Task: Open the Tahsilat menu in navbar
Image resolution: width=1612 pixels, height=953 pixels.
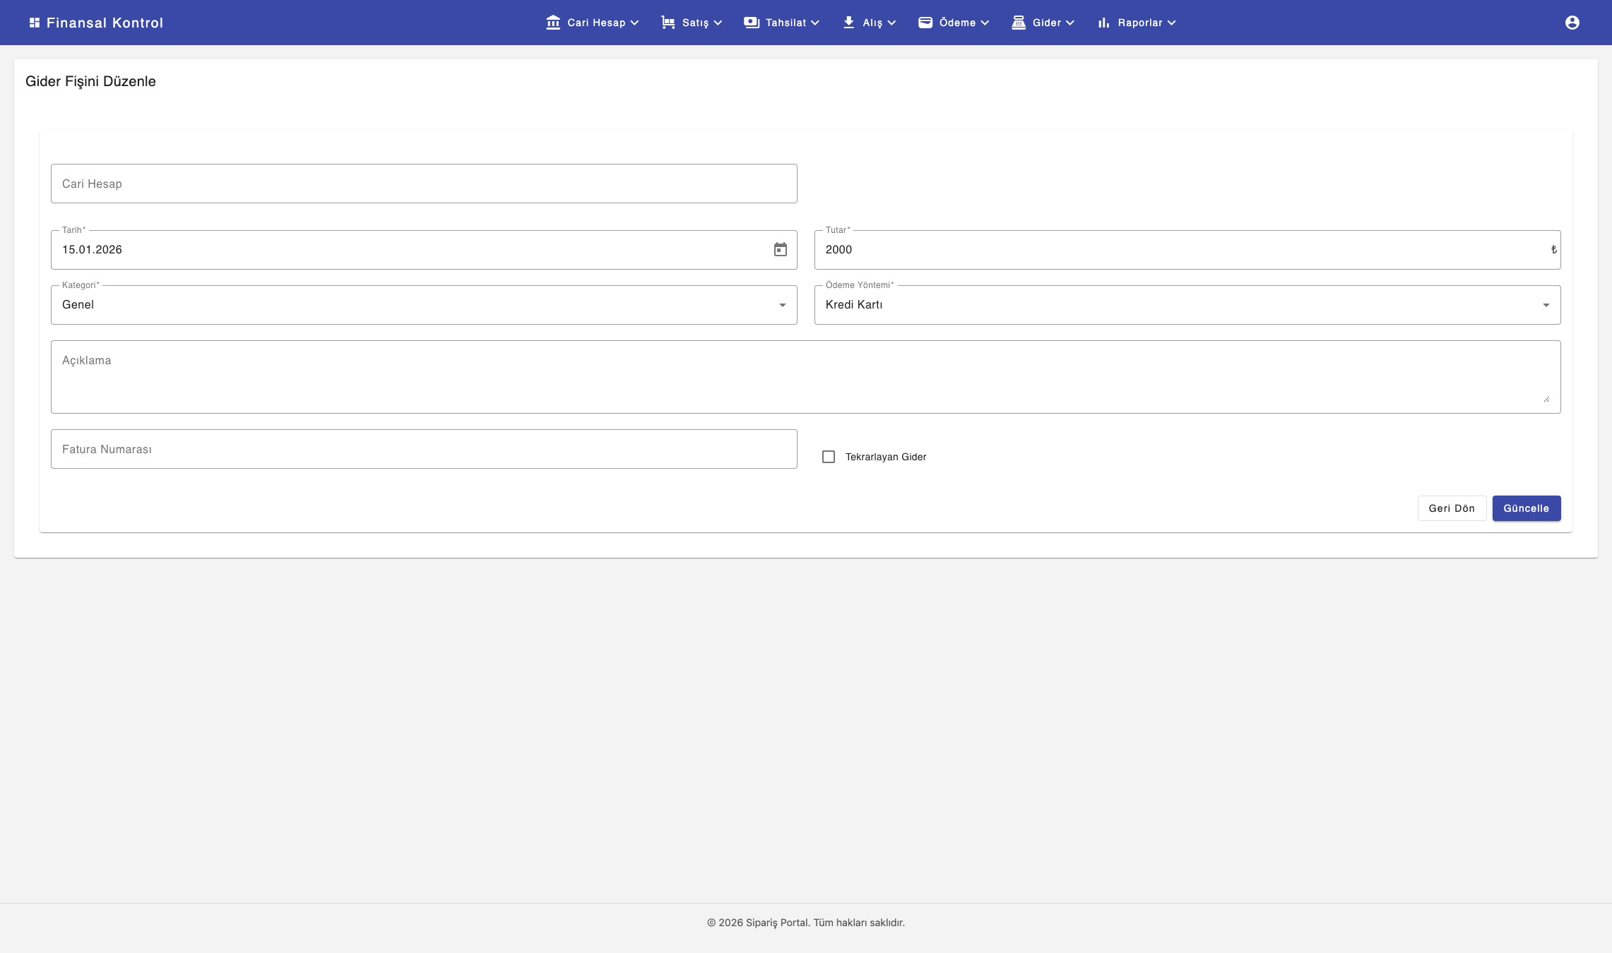Action: click(x=785, y=23)
